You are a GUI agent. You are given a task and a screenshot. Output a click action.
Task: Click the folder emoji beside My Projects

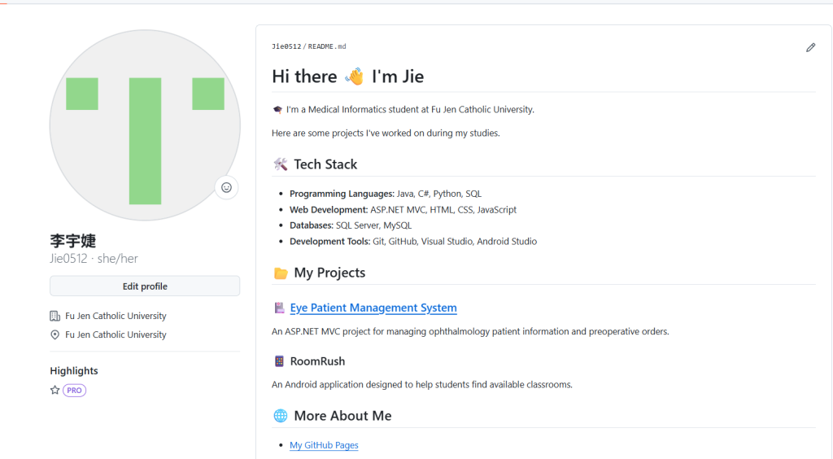click(x=281, y=273)
